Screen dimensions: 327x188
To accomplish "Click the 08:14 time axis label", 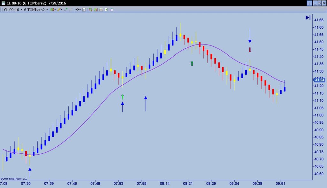I will [x=164, y=184].
